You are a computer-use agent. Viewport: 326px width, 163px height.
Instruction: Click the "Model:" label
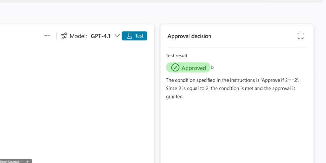click(78, 36)
